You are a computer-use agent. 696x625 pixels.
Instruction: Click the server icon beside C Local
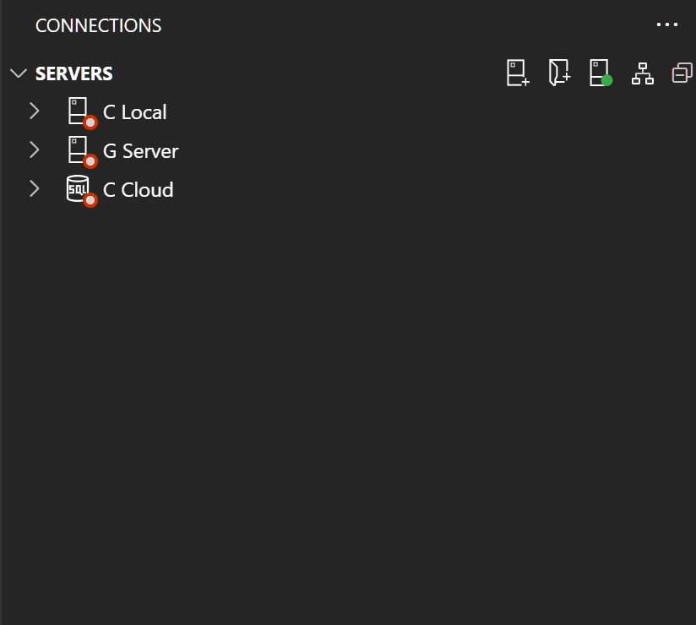(79, 111)
